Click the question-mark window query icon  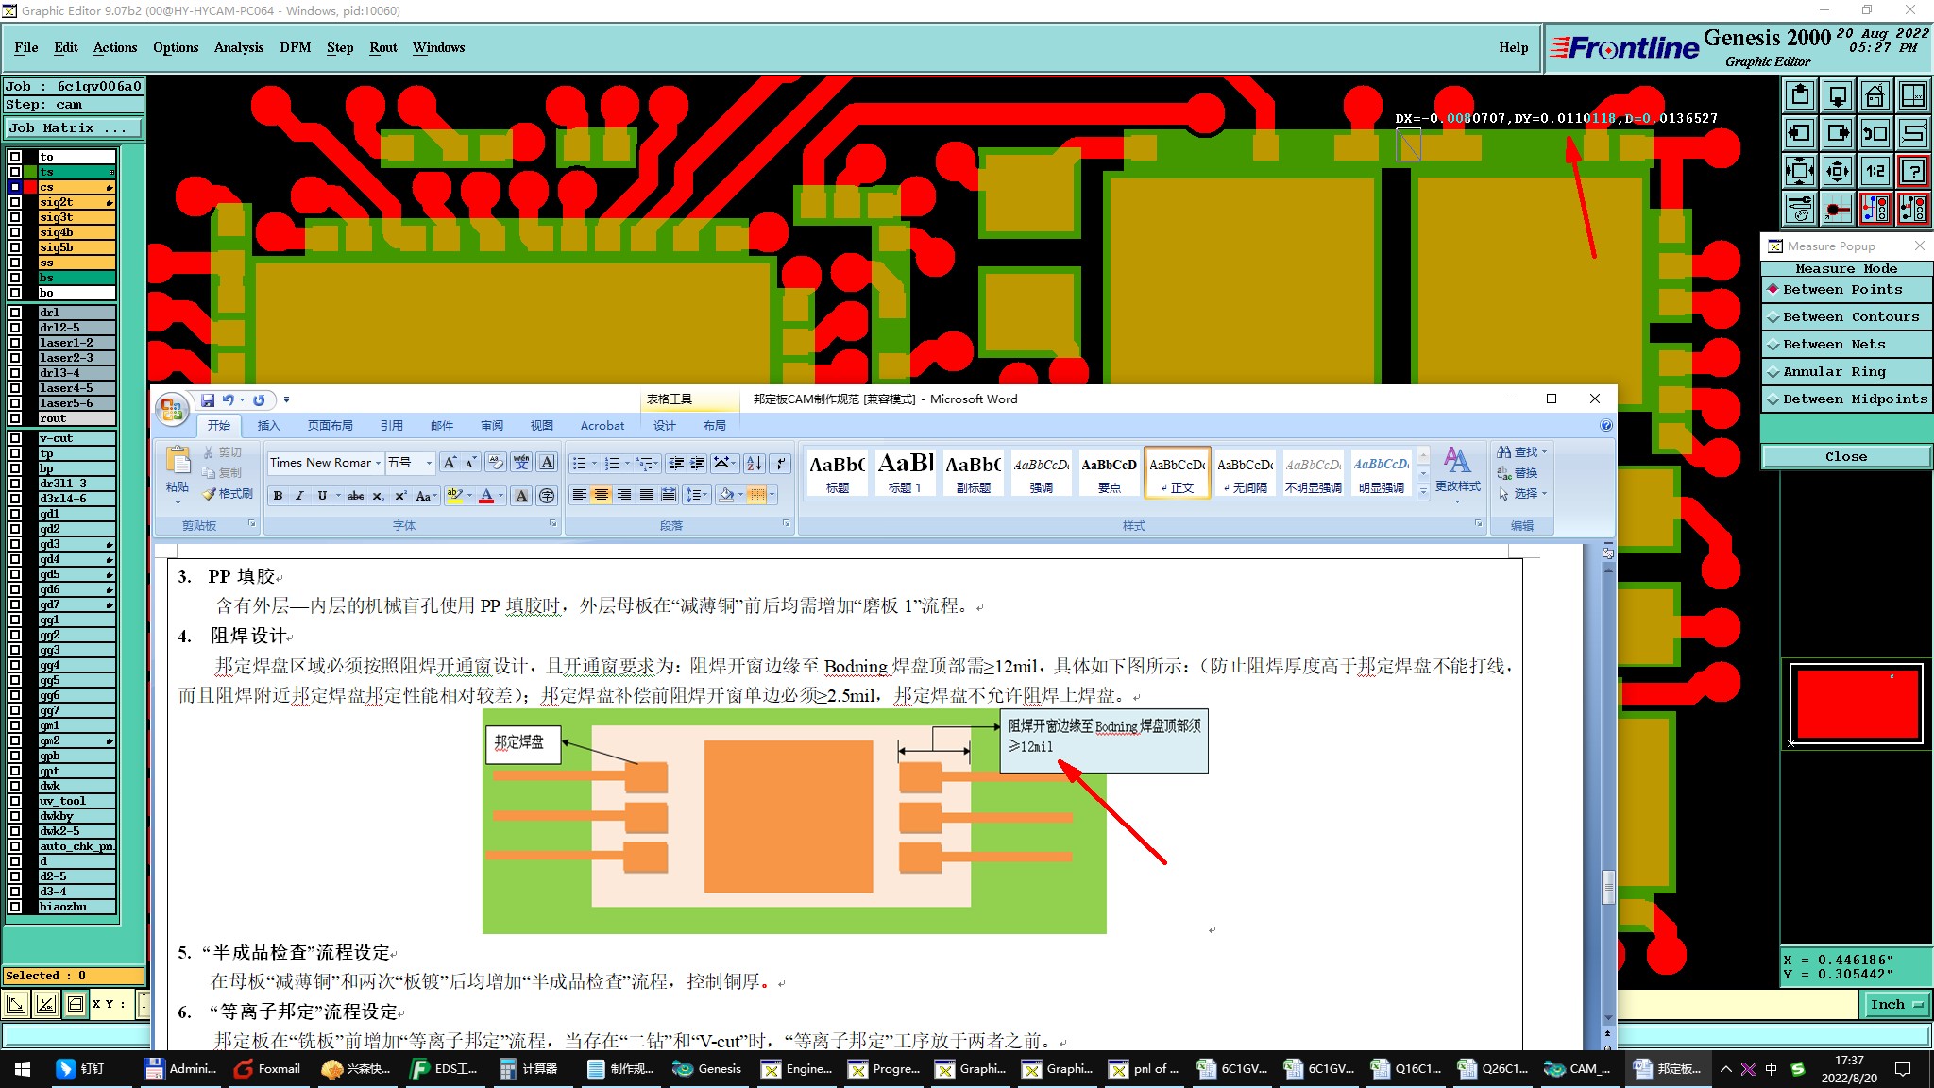[1912, 171]
